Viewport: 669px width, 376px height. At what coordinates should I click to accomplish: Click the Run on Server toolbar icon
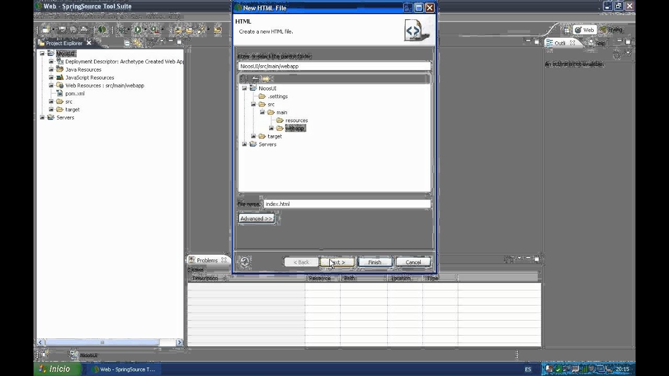pyautogui.click(x=155, y=29)
